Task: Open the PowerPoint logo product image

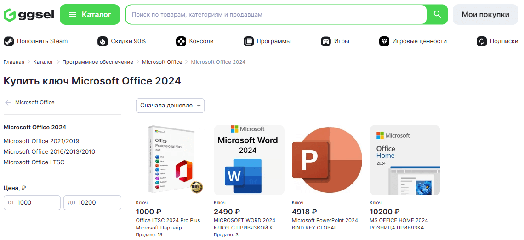Action: [x=327, y=160]
